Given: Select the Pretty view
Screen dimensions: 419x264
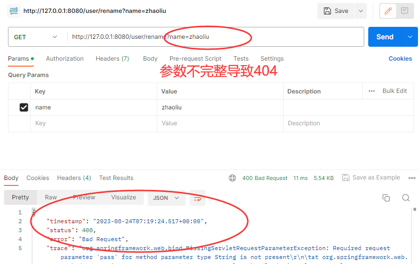Looking at the screenshot, I should (x=20, y=197).
